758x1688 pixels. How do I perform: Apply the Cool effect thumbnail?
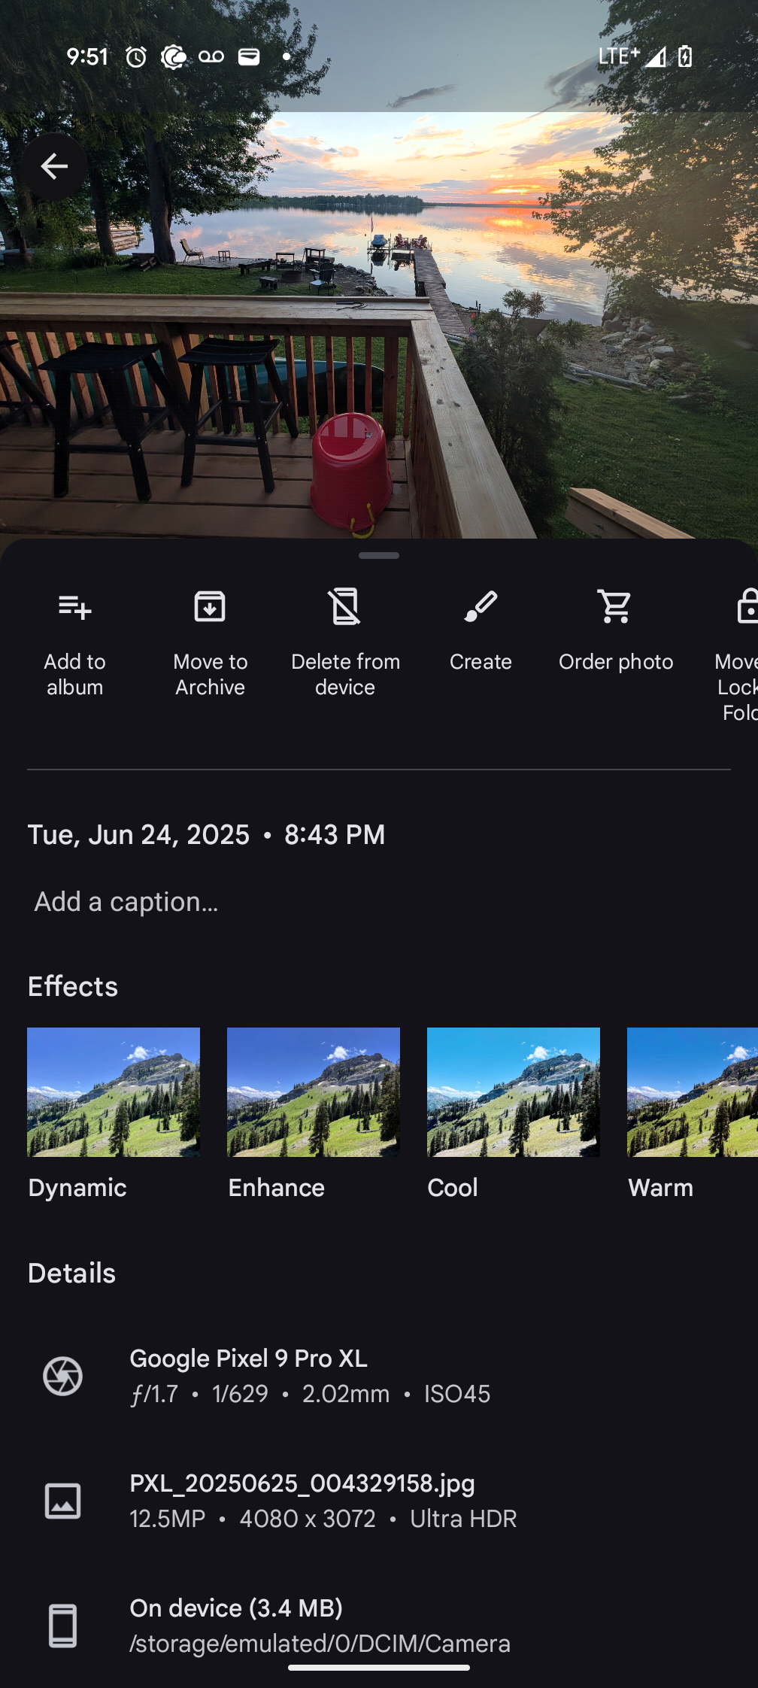[514, 1092]
